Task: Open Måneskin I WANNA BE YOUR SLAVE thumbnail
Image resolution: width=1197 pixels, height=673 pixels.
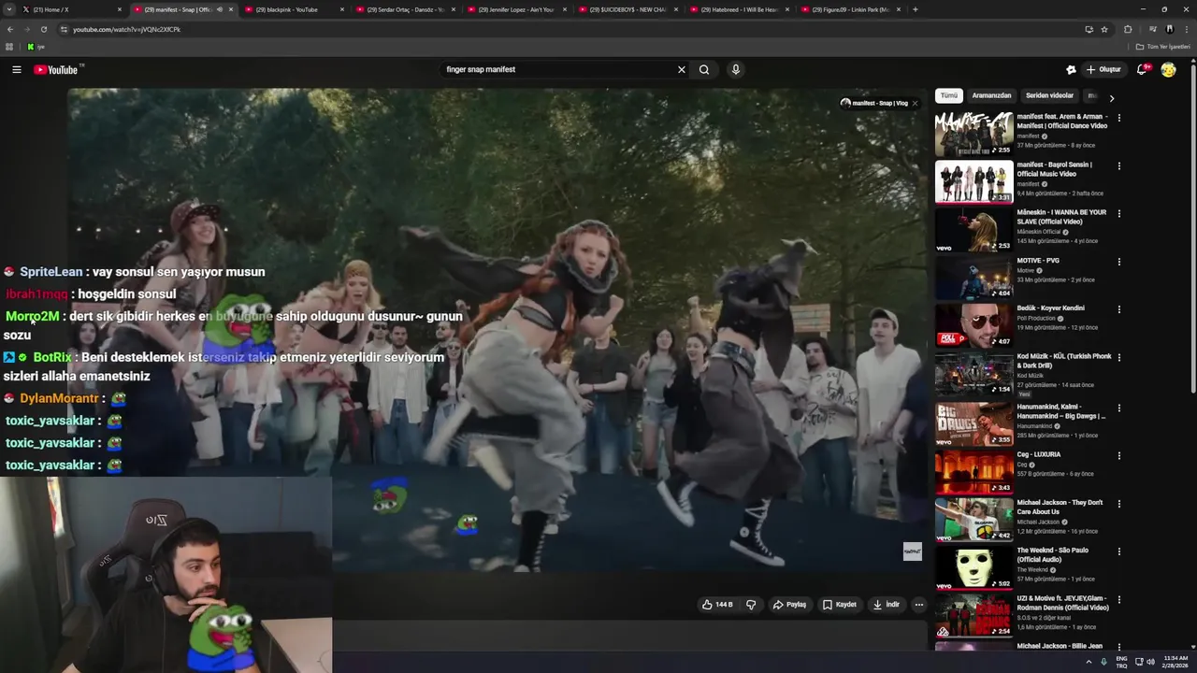Action: click(x=973, y=229)
